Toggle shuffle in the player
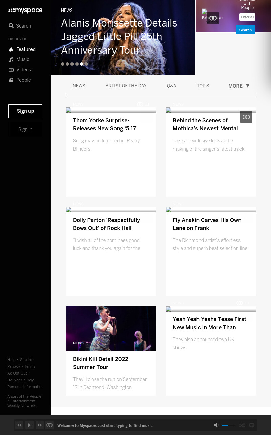 click(x=242, y=425)
